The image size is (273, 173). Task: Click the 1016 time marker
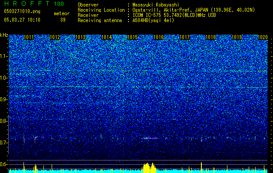[158, 37]
